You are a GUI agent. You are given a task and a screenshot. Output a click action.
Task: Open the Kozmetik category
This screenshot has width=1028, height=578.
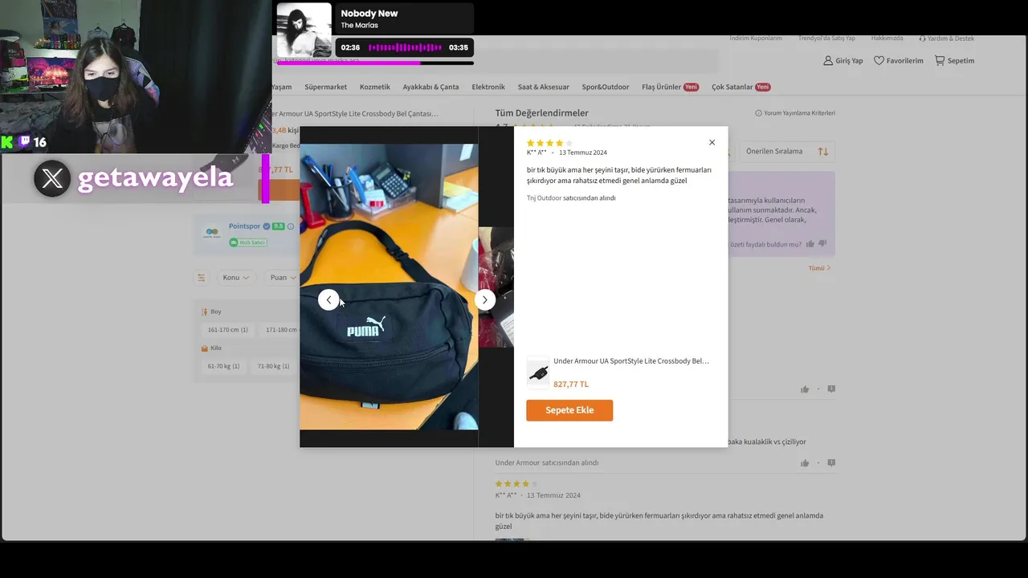(x=375, y=87)
